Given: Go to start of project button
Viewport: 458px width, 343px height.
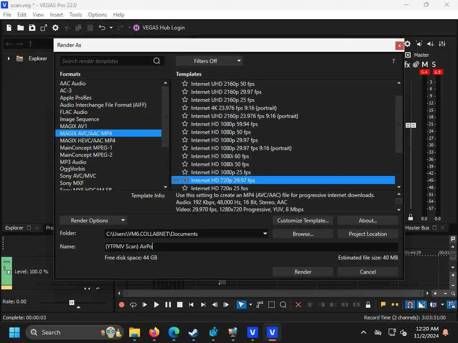Looking at the screenshot, I should 191,305.
